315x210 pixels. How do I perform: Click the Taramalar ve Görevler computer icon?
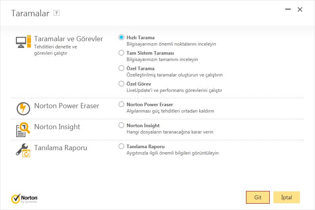pyautogui.click(x=23, y=42)
